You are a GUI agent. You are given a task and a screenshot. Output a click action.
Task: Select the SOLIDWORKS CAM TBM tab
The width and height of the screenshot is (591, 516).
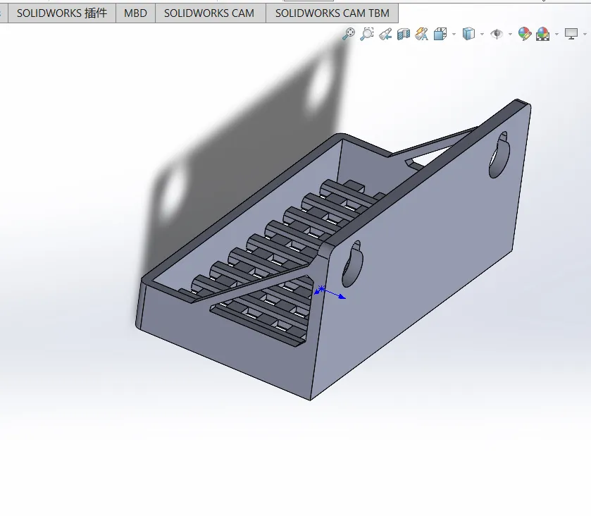click(332, 13)
